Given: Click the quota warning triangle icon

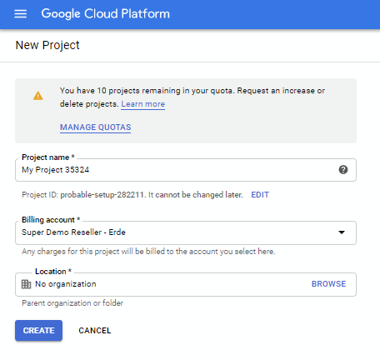Looking at the screenshot, I should [38, 96].
